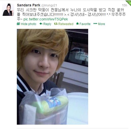The image size is (131, 129).
Task: Click the Favorite star icon
Action: 77,24
